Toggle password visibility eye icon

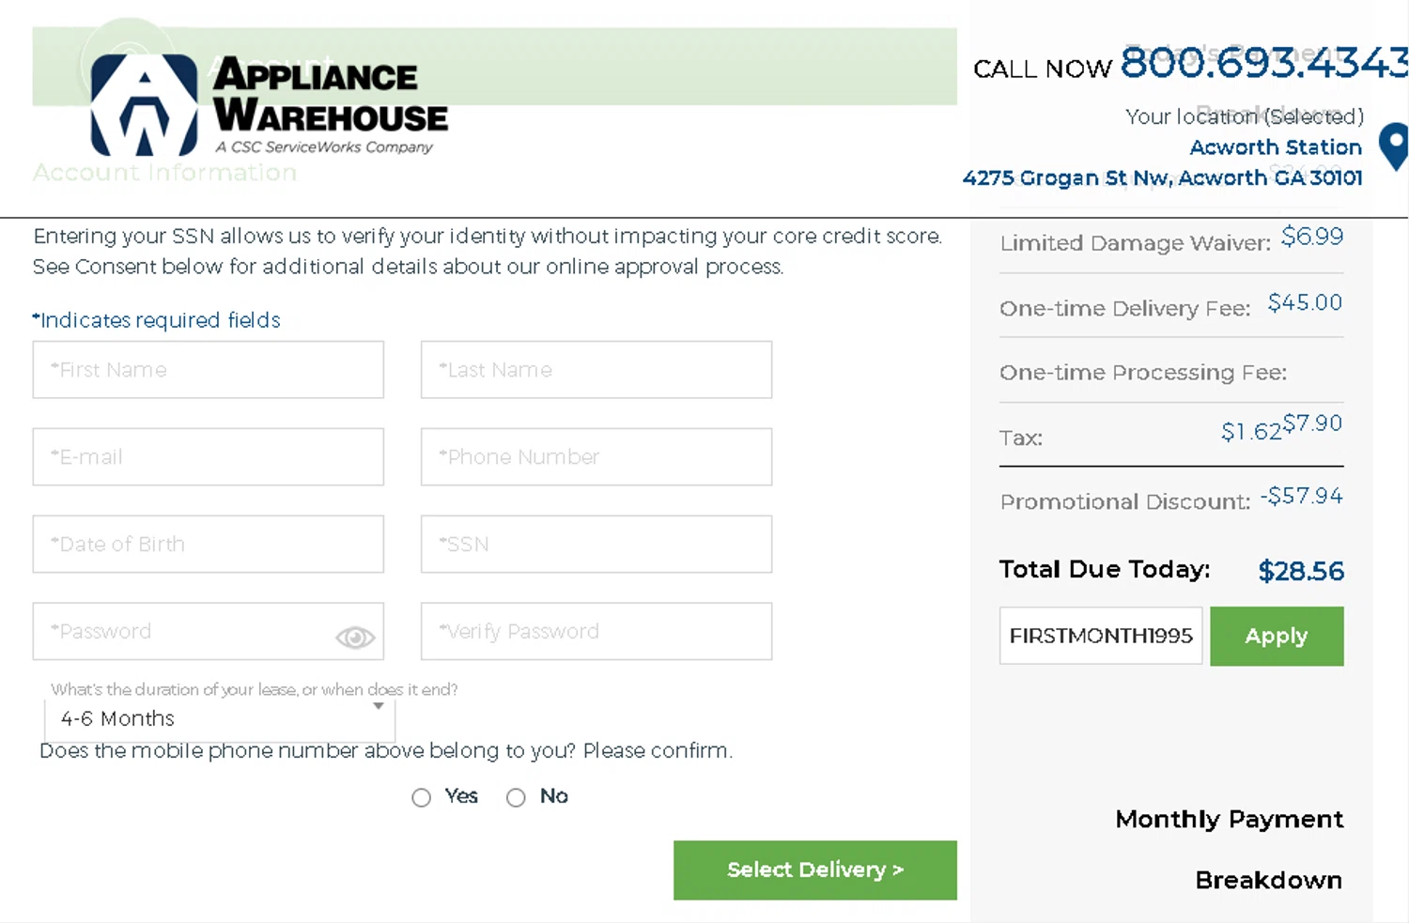[355, 638]
